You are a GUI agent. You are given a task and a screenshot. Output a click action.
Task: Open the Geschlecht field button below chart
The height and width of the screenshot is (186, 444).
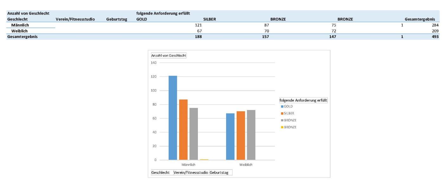[160, 173]
